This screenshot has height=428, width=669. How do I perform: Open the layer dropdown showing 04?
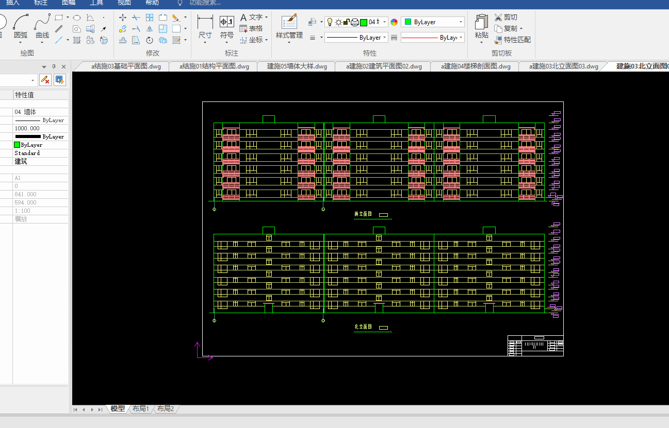pos(384,22)
